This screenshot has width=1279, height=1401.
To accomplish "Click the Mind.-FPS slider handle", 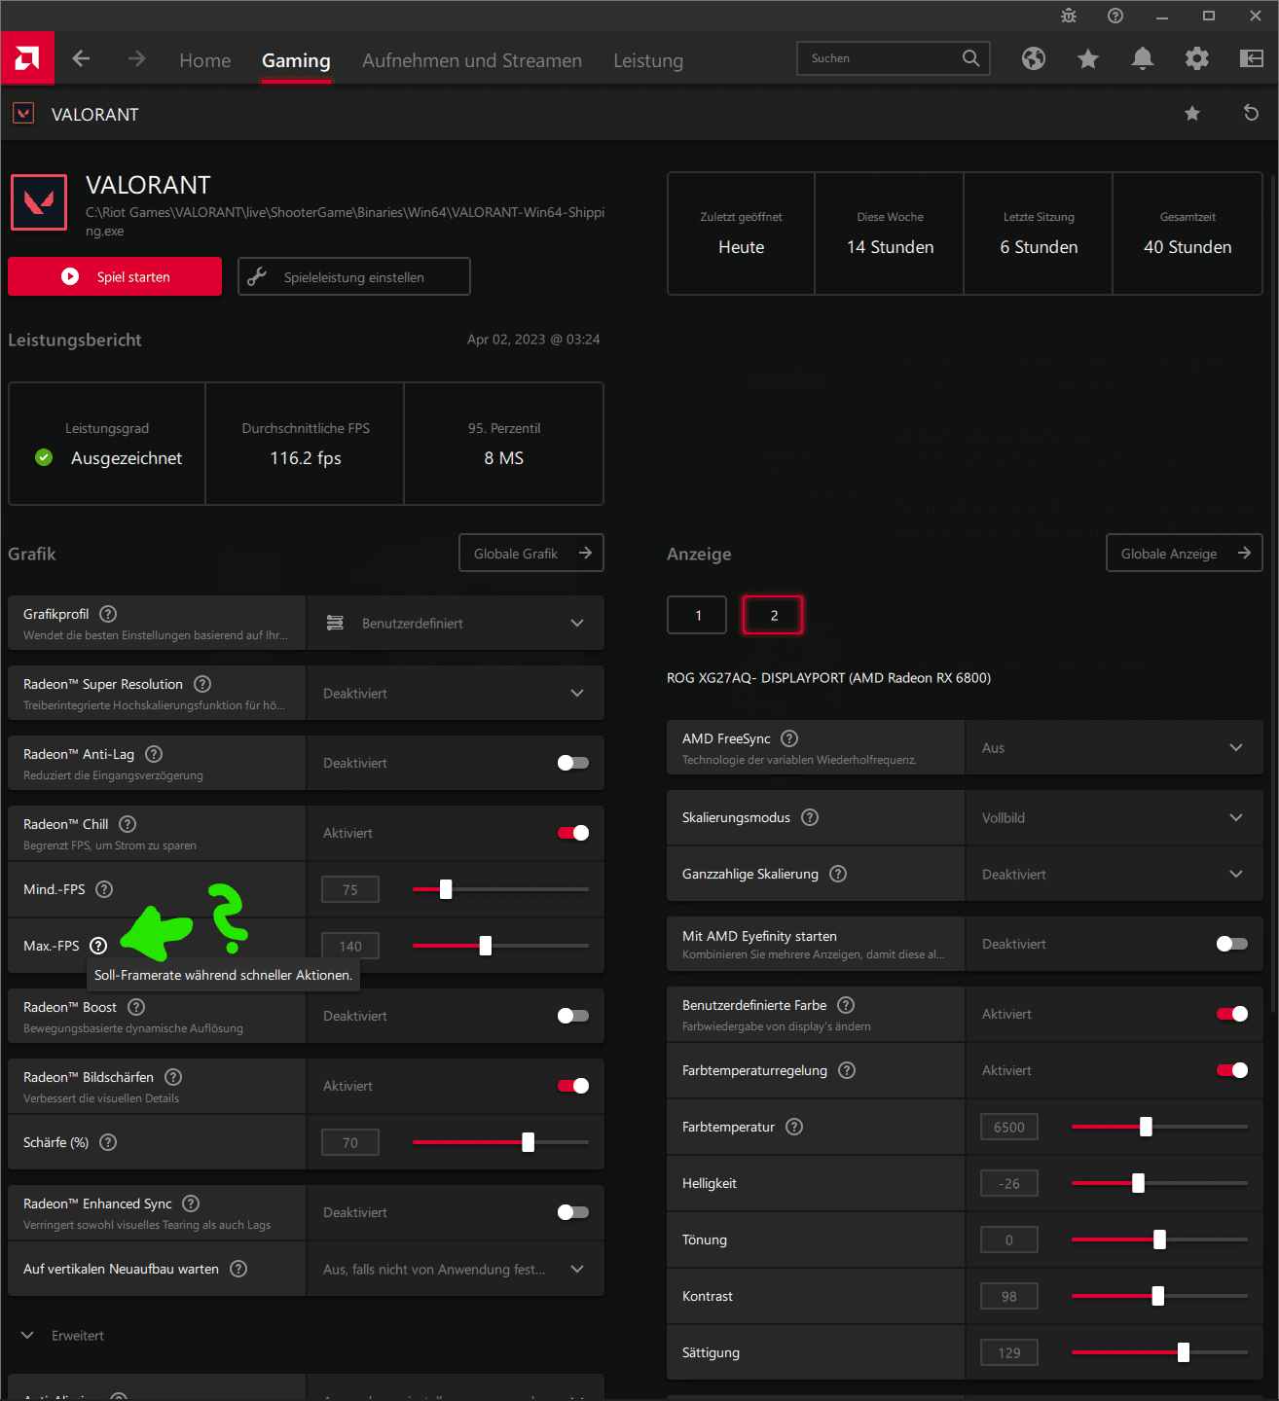I will (x=446, y=889).
